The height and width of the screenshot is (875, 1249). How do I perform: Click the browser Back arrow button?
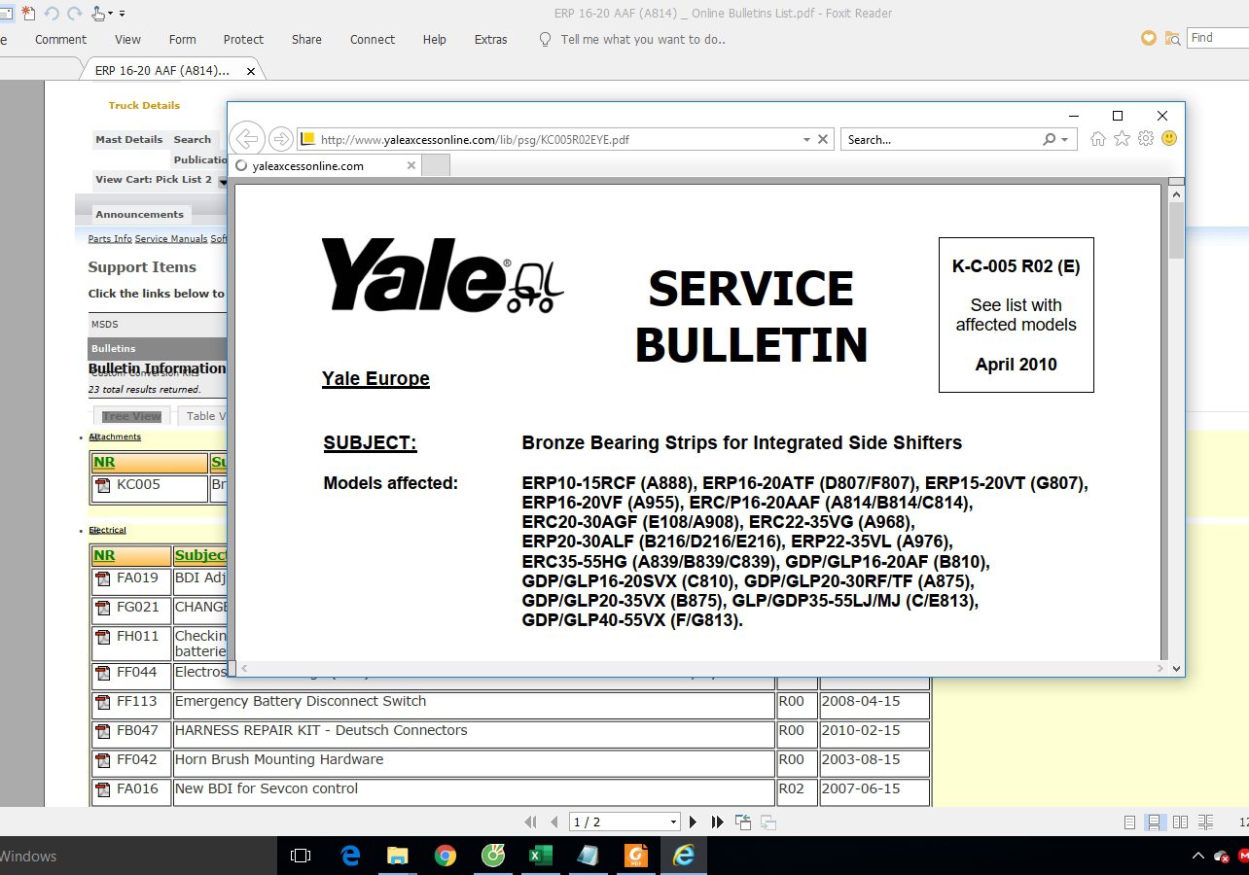(x=247, y=139)
